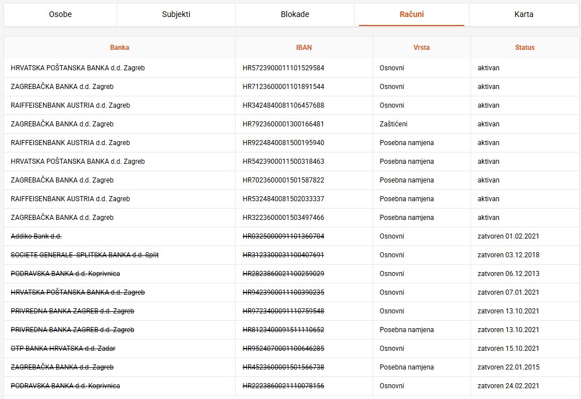The width and height of the screenshot is (581, 399).
Task: Select the Računi tab
Action: 412,14
